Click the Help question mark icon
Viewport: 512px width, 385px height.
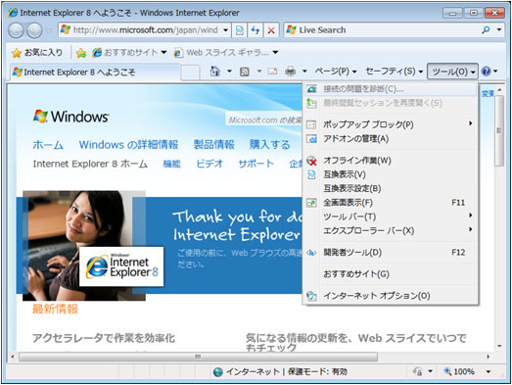[487, 72]
